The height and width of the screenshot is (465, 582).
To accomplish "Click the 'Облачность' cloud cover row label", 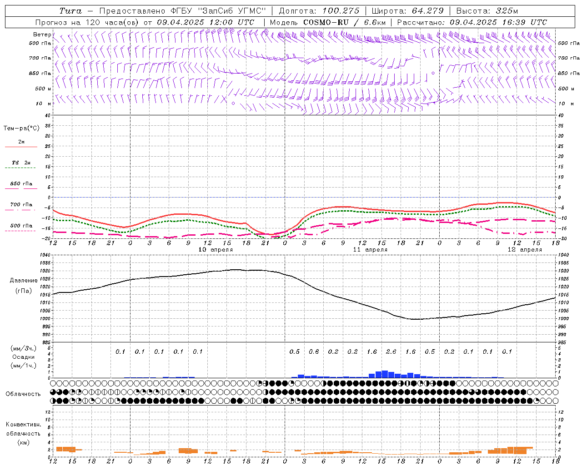I will point(23,394).
